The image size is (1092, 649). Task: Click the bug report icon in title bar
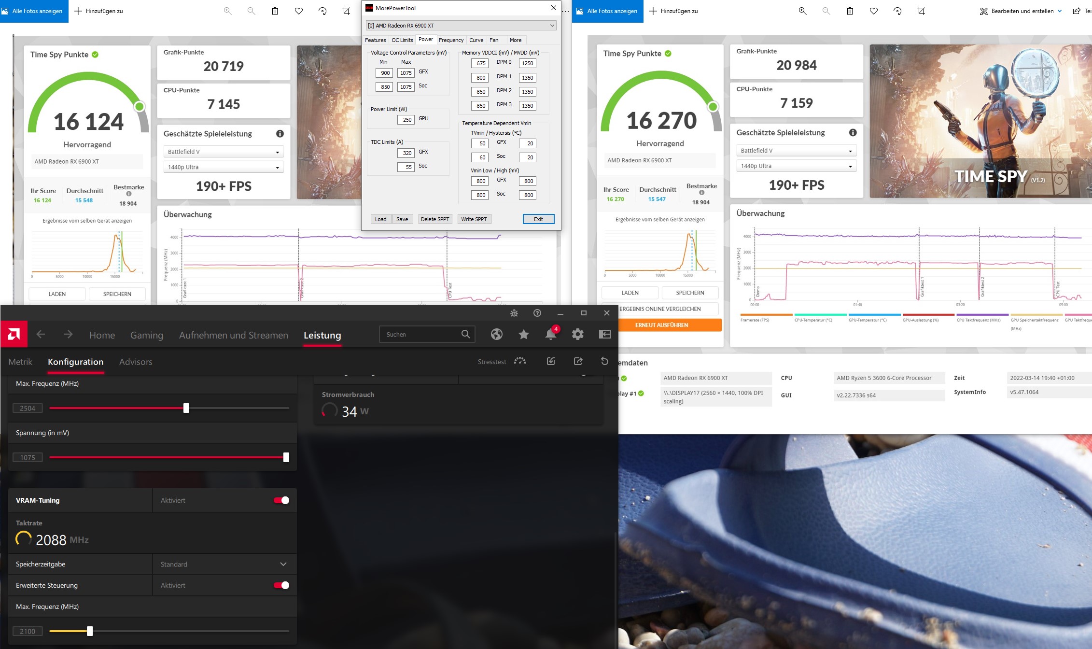pyautogui.click(x=514, y=313)
